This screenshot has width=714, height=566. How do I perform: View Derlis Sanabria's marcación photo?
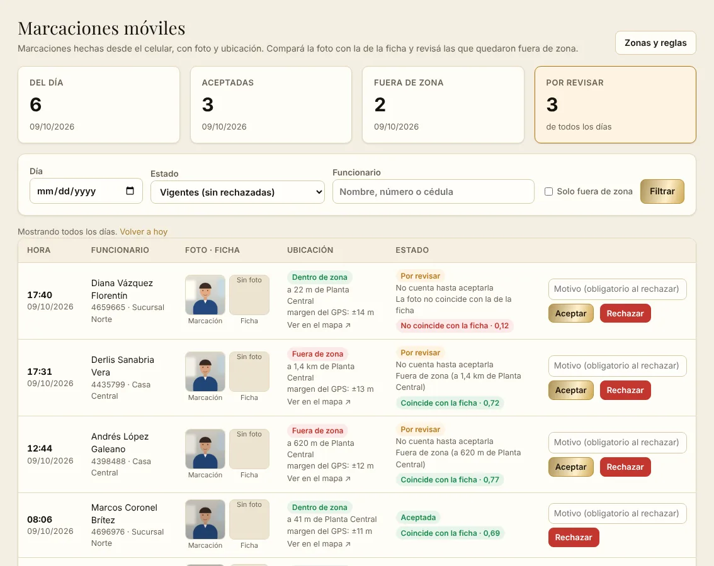pyautogui.click(x=205, y=371)
